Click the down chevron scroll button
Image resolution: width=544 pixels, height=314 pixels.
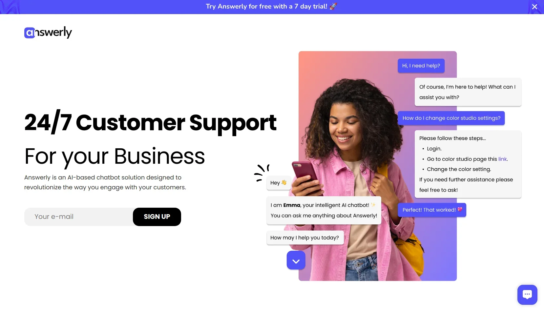tap(296, 260)
